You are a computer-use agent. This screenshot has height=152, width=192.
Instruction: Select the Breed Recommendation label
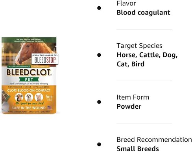(154, 139)
